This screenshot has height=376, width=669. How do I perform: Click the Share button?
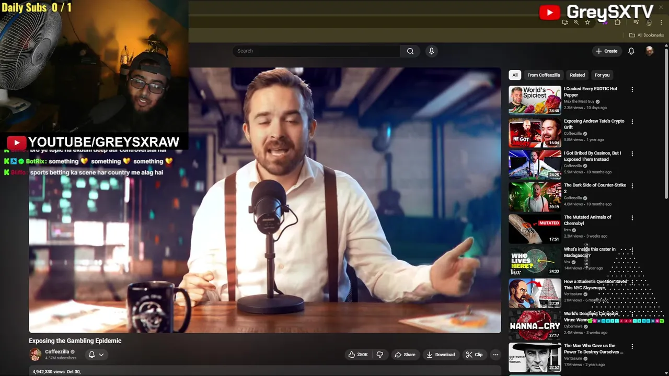tap(405, 355)
